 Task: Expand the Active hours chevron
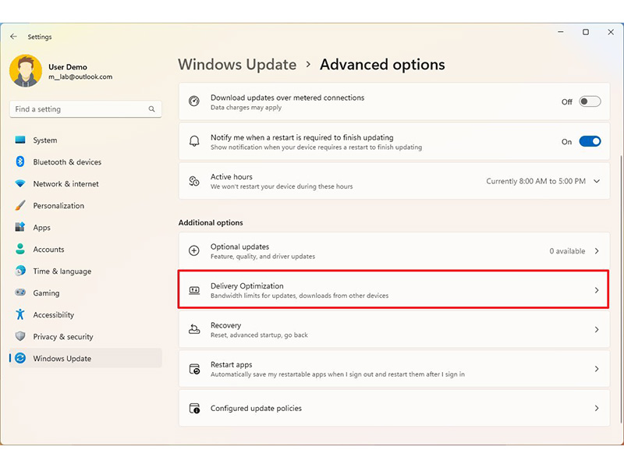click(597, 181)
